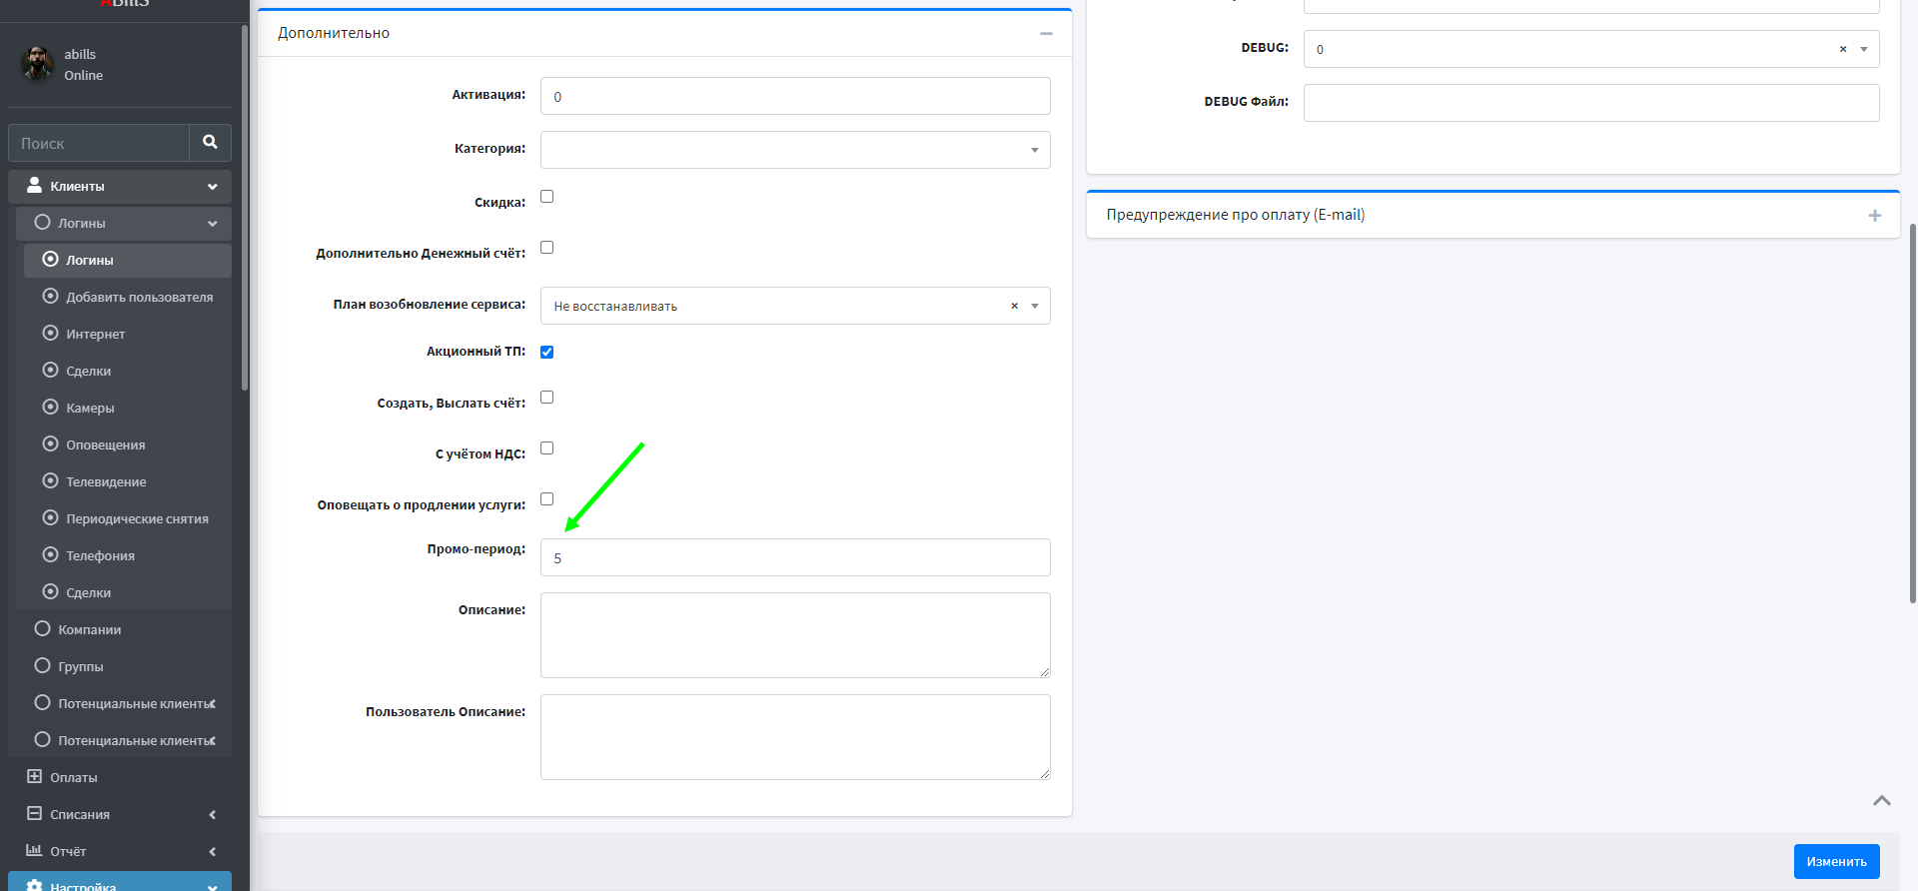Click the scroll-to-top arrow icon

click(x=1881, y=800)
